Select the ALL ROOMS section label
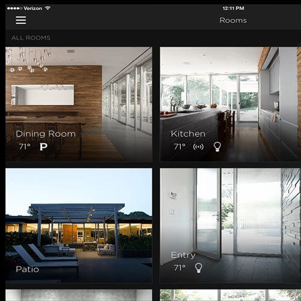 point(31,38)
